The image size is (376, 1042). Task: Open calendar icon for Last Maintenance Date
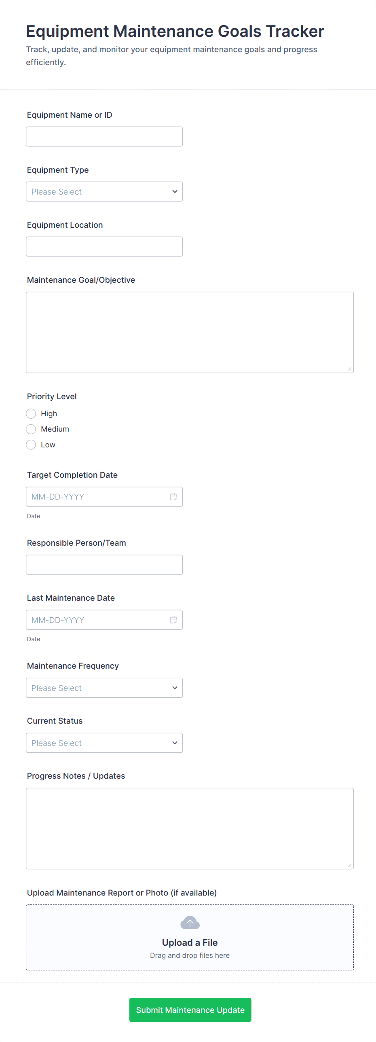click(x=173, y=620)
